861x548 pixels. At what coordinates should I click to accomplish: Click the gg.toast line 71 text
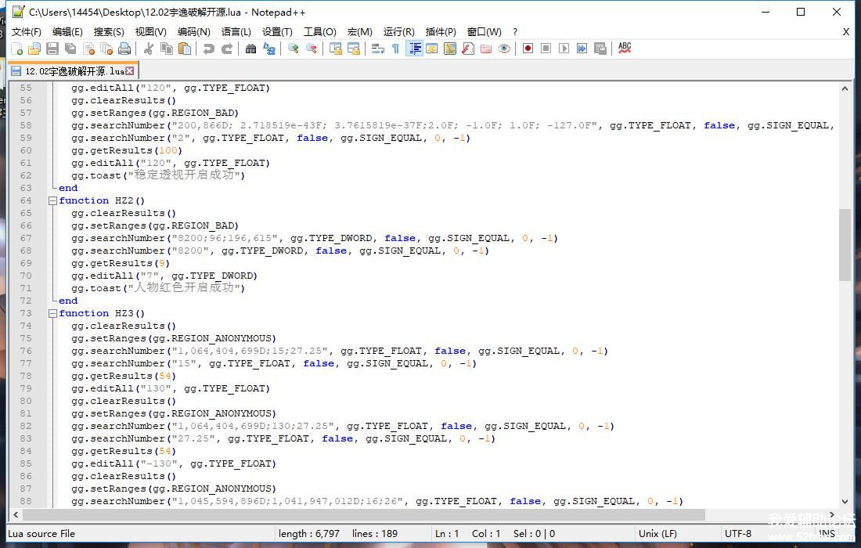157,288
